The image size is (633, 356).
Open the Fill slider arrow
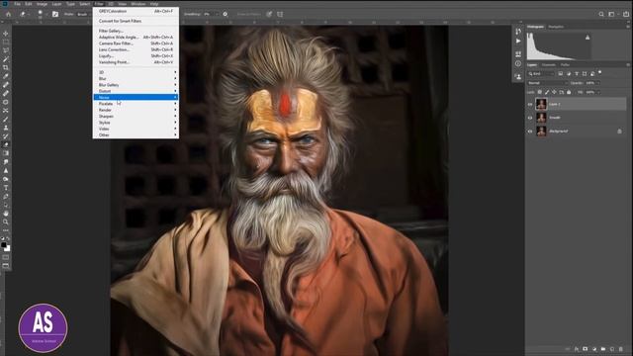(597, 92)
